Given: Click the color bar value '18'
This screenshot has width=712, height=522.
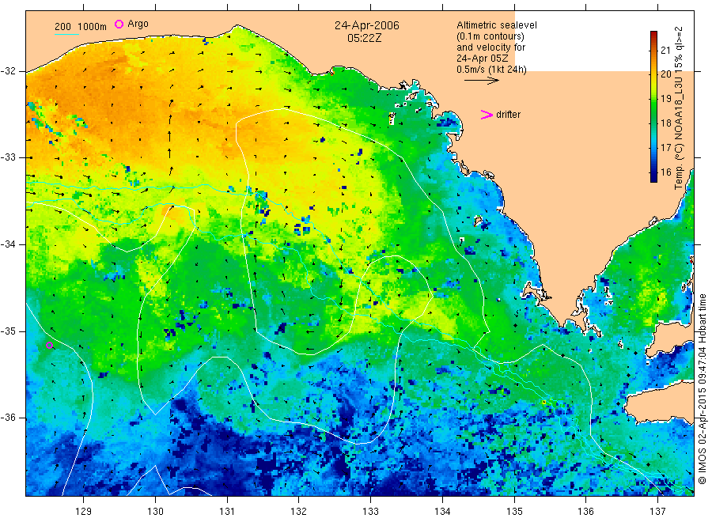Looking at the screenshot, I should click(x=665, y=123).
